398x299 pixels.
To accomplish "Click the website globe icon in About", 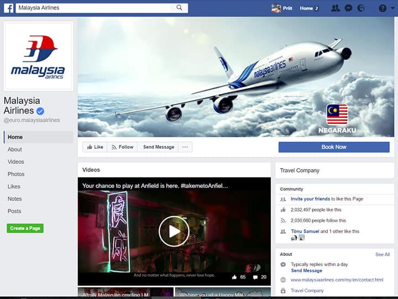I will click(283, 280).
